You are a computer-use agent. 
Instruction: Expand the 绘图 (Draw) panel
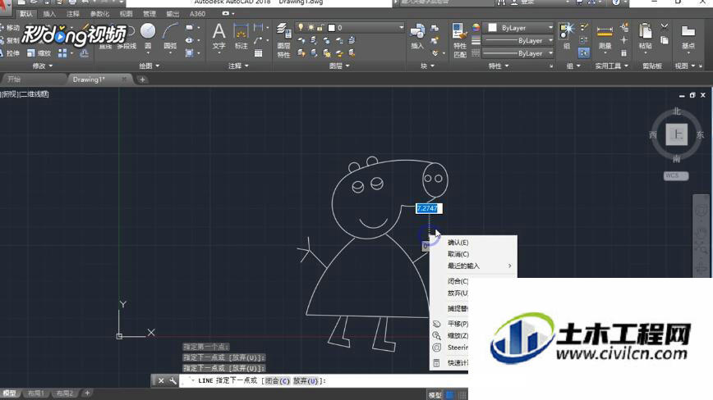point(149,66)
